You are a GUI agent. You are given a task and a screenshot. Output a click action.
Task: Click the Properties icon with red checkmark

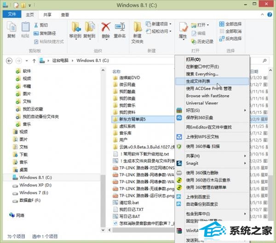pyautogui.click(x=183, y=28)
